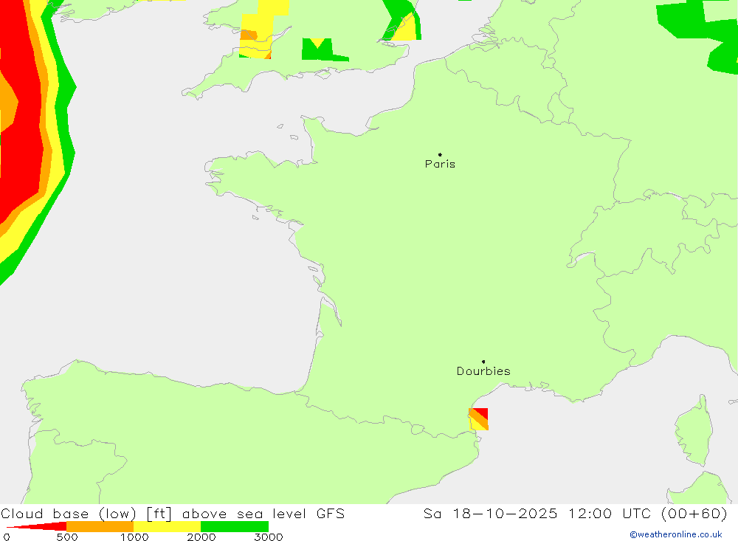
Task: Click the Paris city label
Action: click(x=440, y=164)
